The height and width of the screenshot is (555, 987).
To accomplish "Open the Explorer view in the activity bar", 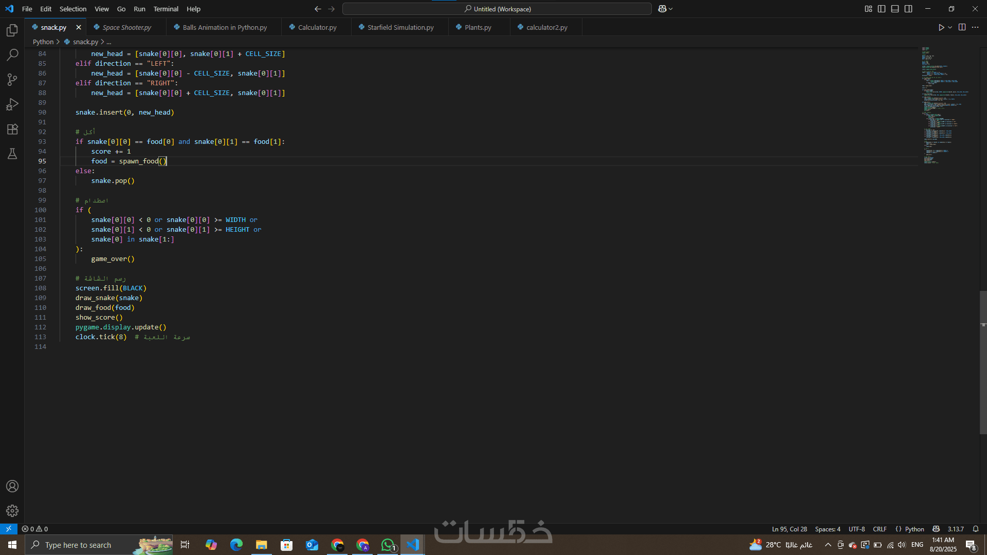I will (12, 30).
